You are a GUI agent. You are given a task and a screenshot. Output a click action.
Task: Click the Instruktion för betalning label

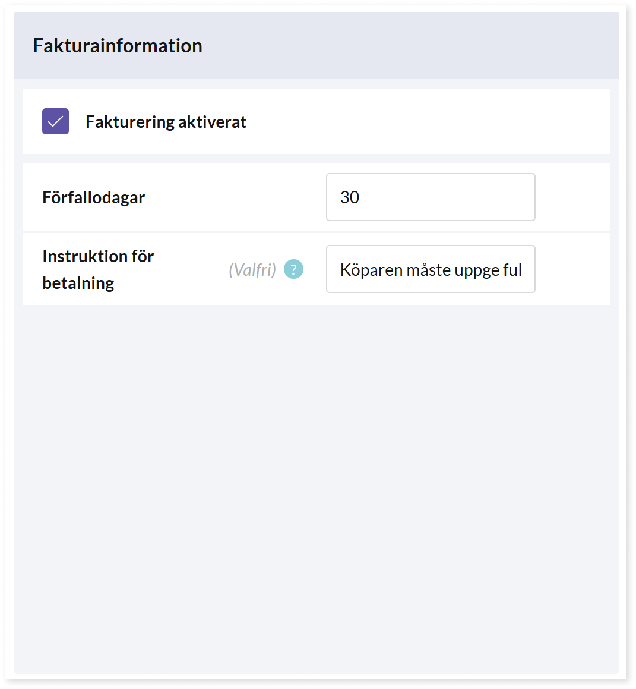[98, 269]
